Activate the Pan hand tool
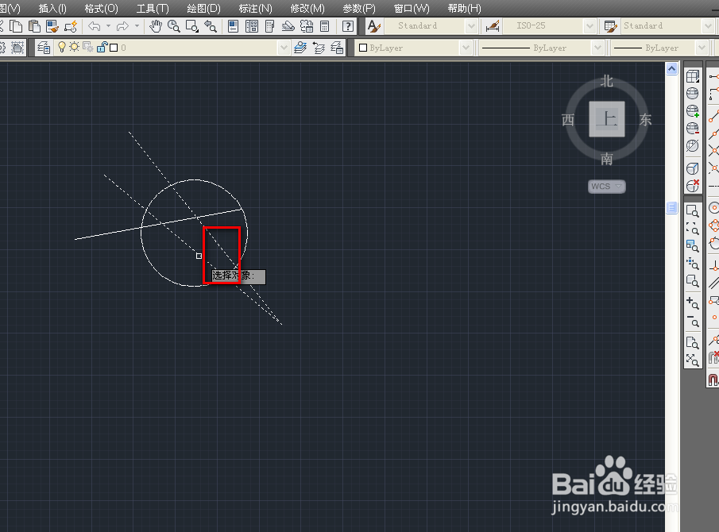The image size is (719, 532). [156, 26]
